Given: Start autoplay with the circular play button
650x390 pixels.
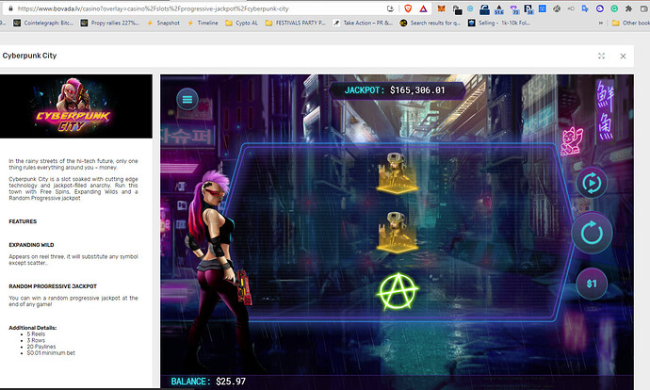Looking at the screenshot, I should pos(592,183).
